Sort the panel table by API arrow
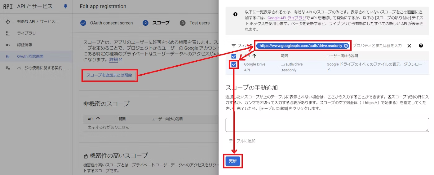434x175 pixels. pyautogui.click(x=255, y=56)
